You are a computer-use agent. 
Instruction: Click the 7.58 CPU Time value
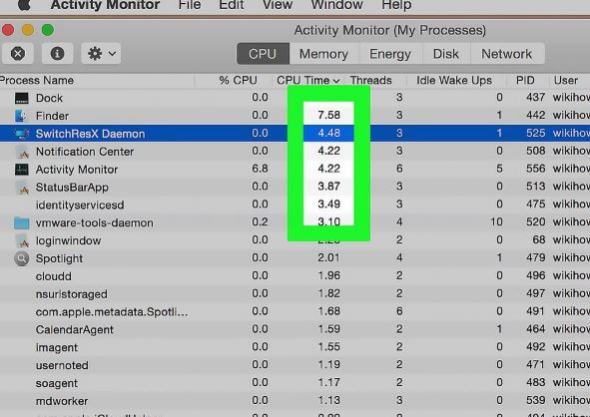328,115
